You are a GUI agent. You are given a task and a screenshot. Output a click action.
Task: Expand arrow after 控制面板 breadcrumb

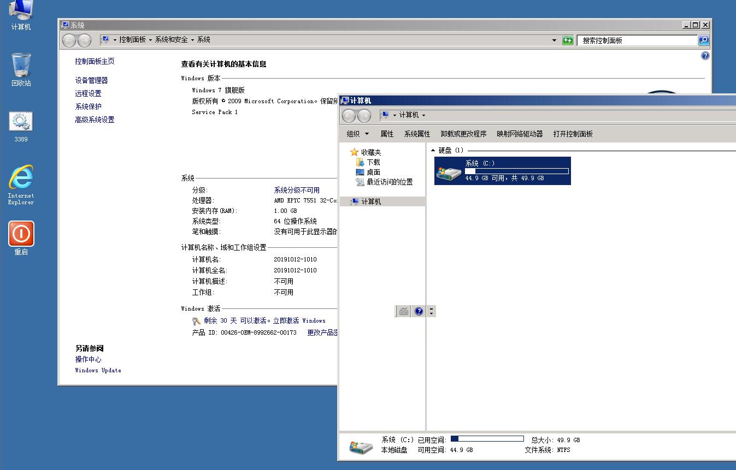(x=150, y=40)
